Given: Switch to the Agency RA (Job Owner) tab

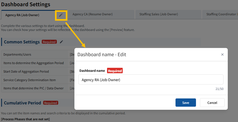Looking at the screenshot, I should click(22, 15).
